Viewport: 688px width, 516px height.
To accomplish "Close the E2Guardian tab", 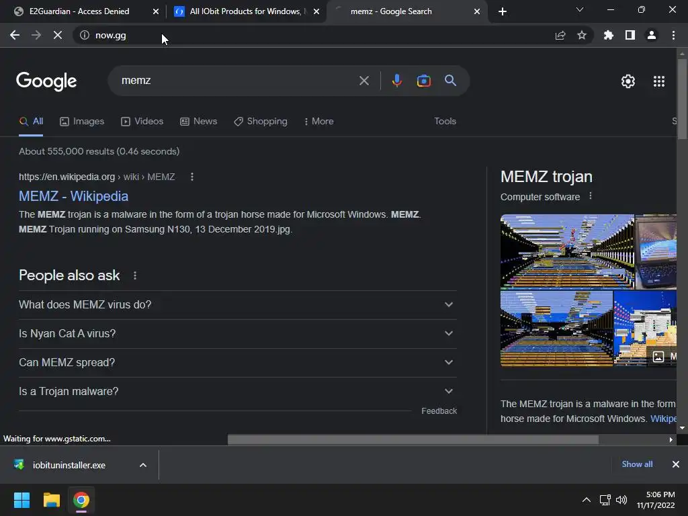I will pos(156,11).
